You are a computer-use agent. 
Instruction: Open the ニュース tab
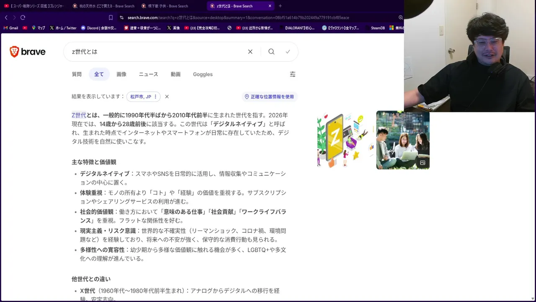click(148, 74)
